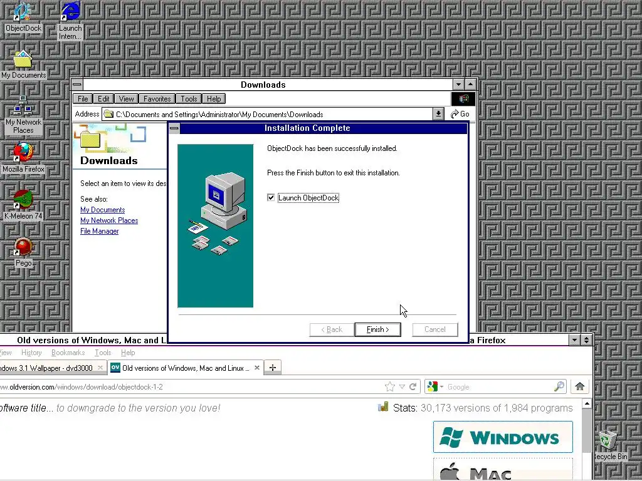Restore the Firefox window with double arrow
Viewport: 642px width, 481px height.
click(586, 340)
